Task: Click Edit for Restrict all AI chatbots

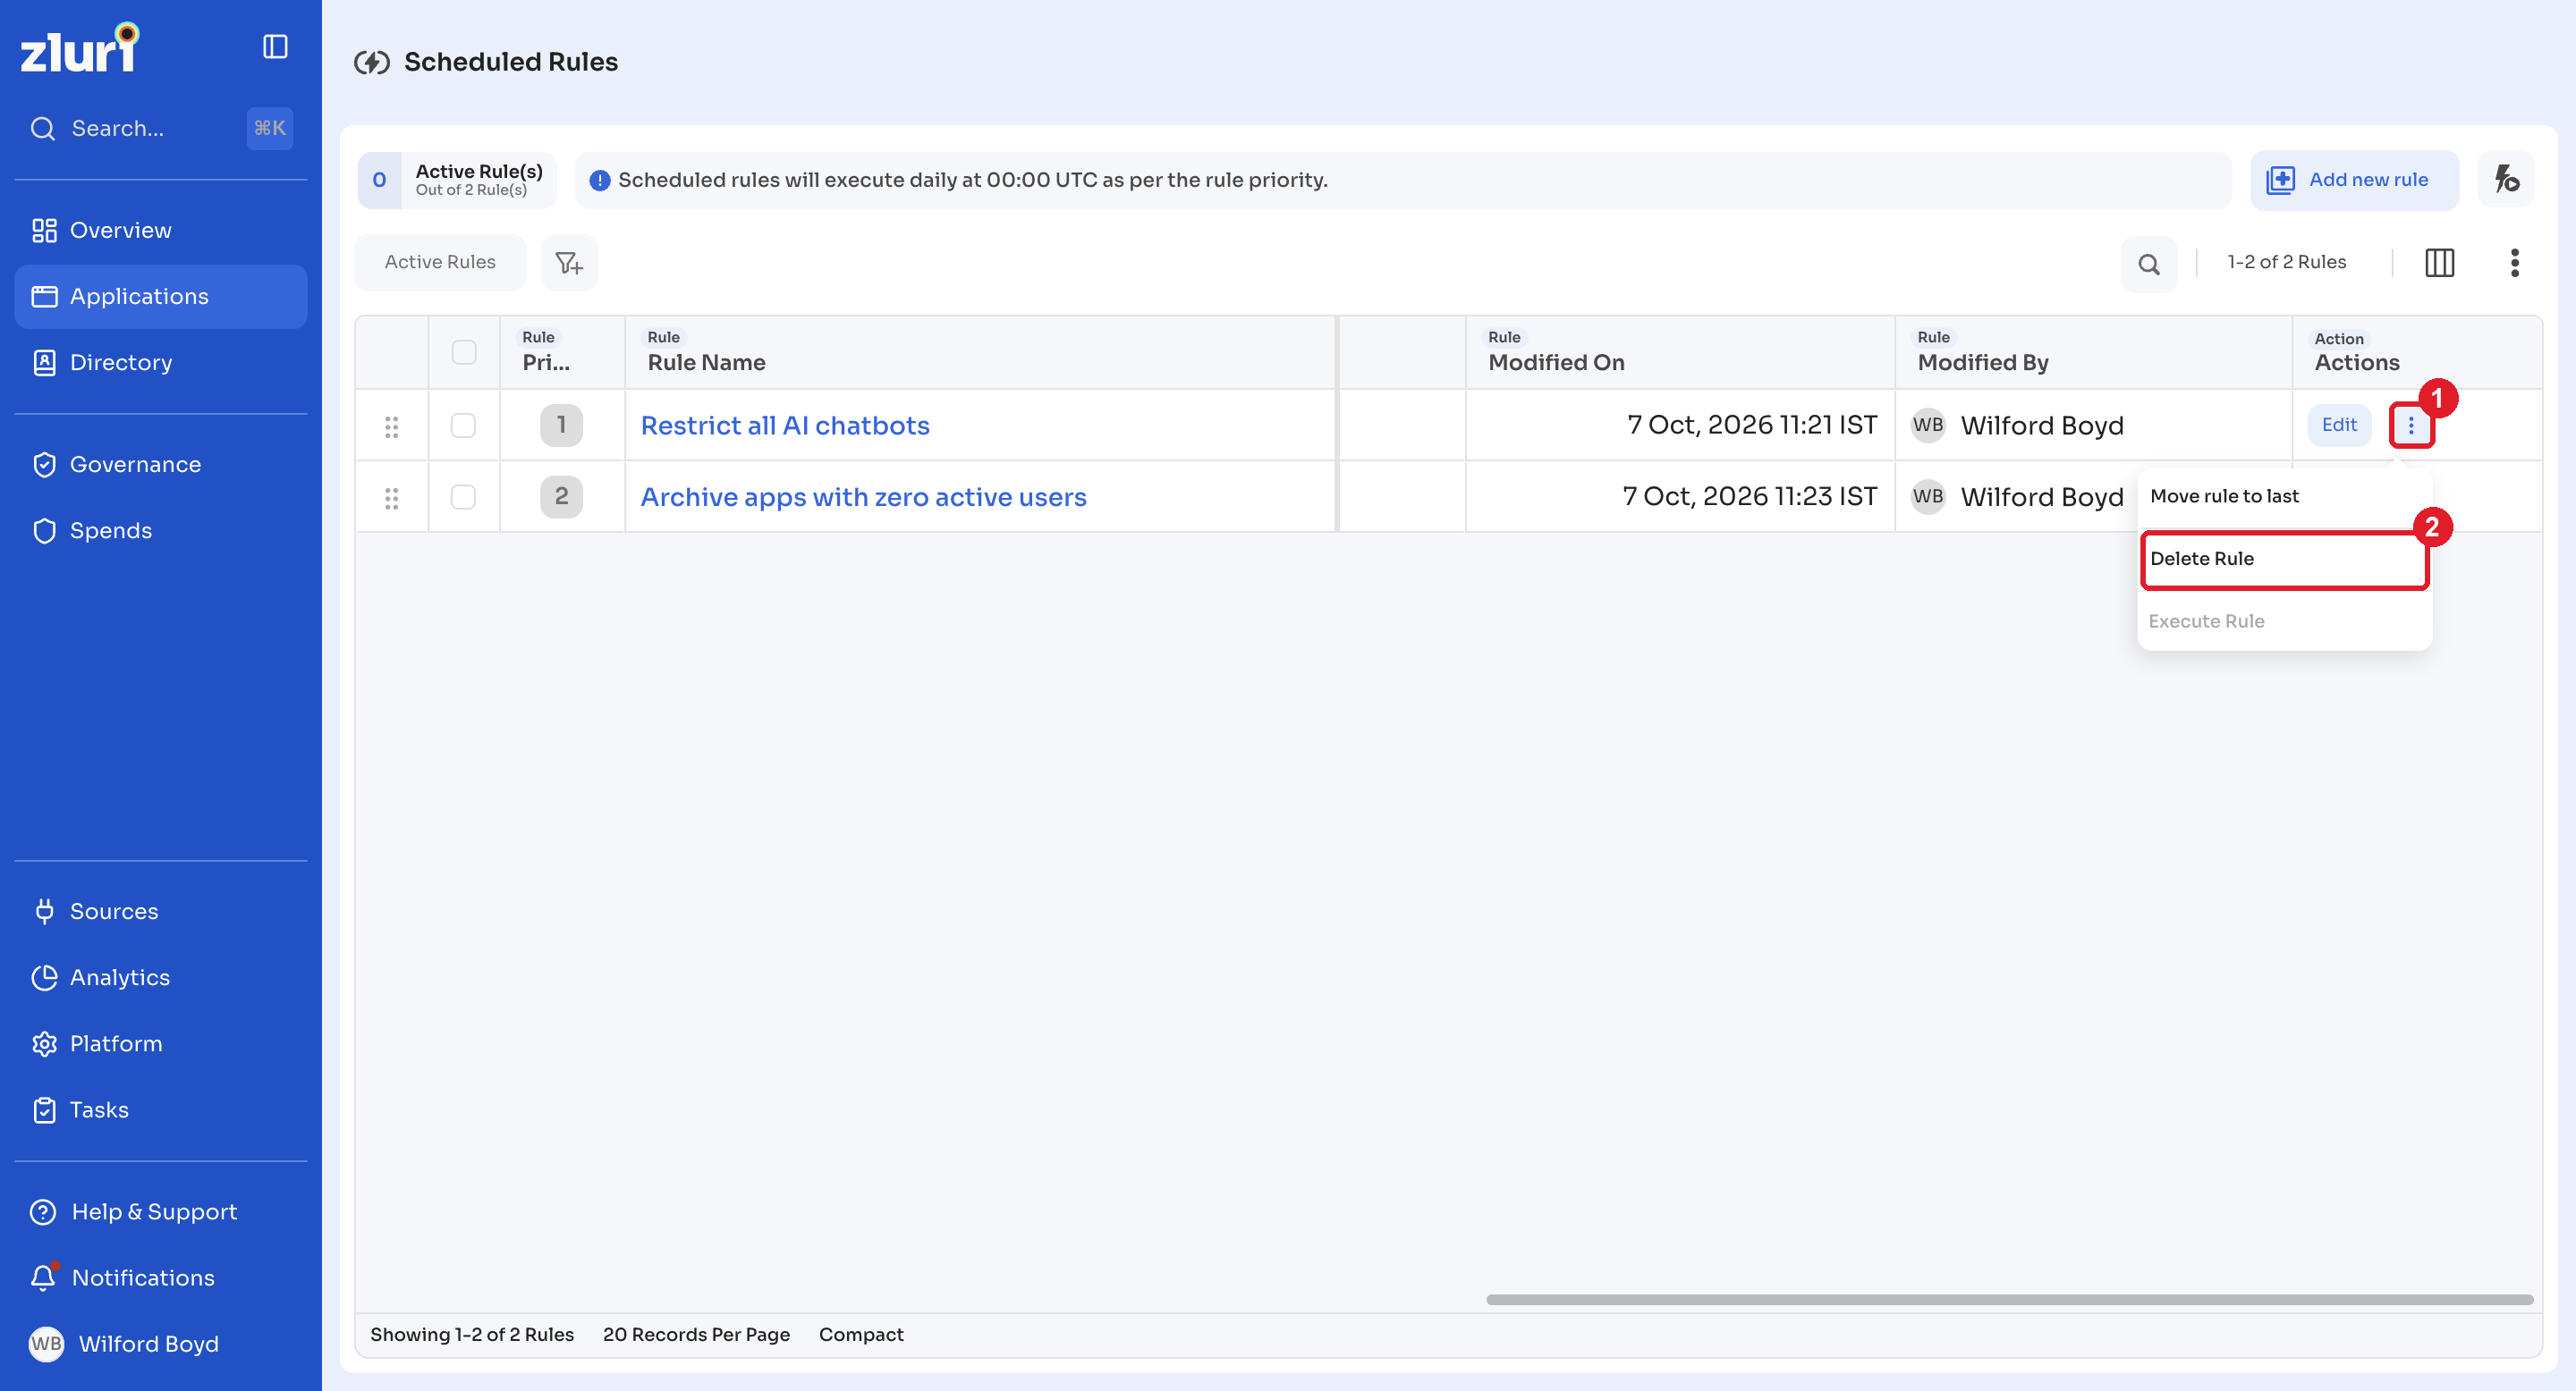Action: (2338, 425)
